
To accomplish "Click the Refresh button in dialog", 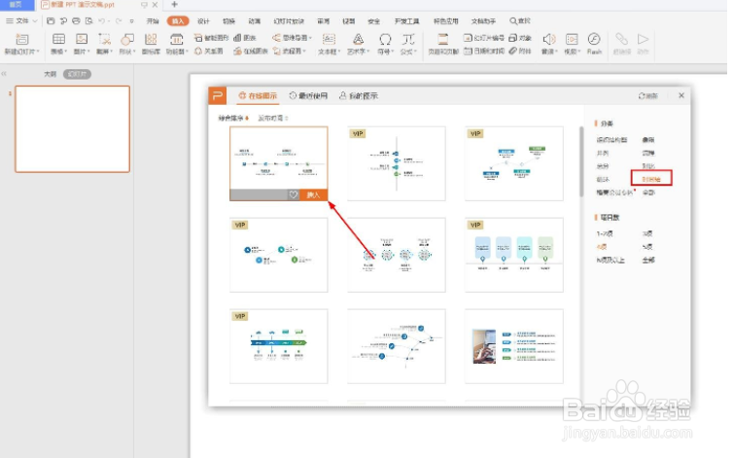I will (647, 95).
